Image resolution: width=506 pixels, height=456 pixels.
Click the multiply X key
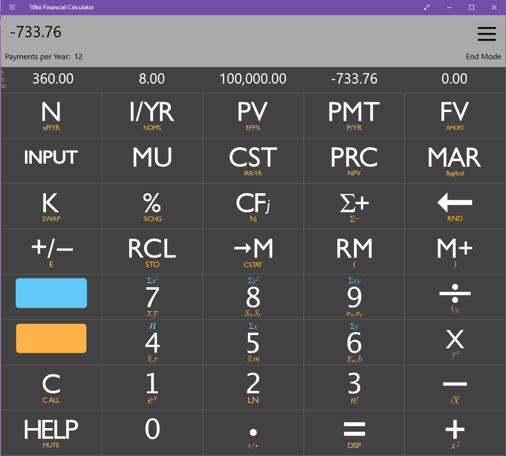(x=455, y=342)
